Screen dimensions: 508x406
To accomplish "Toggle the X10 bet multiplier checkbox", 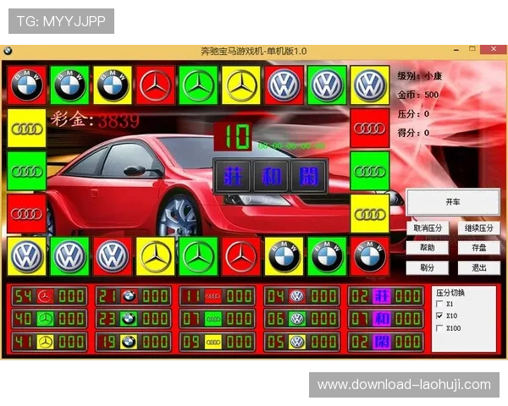I will coord(439,315).
